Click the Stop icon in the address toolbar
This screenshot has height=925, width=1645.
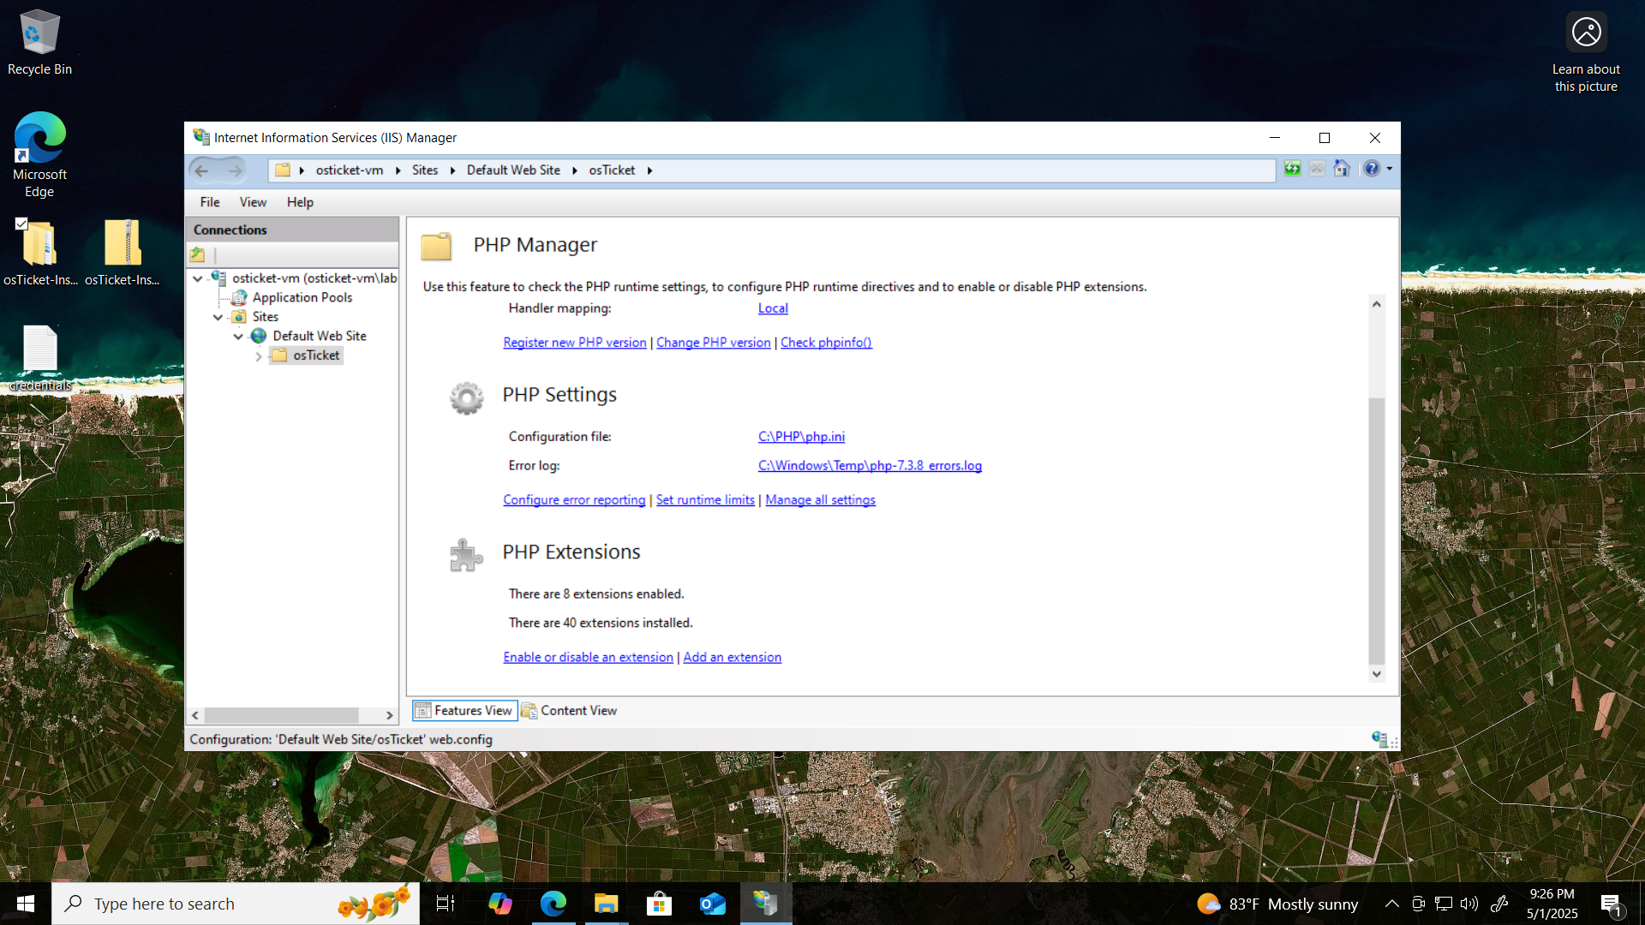[1317, 169]
